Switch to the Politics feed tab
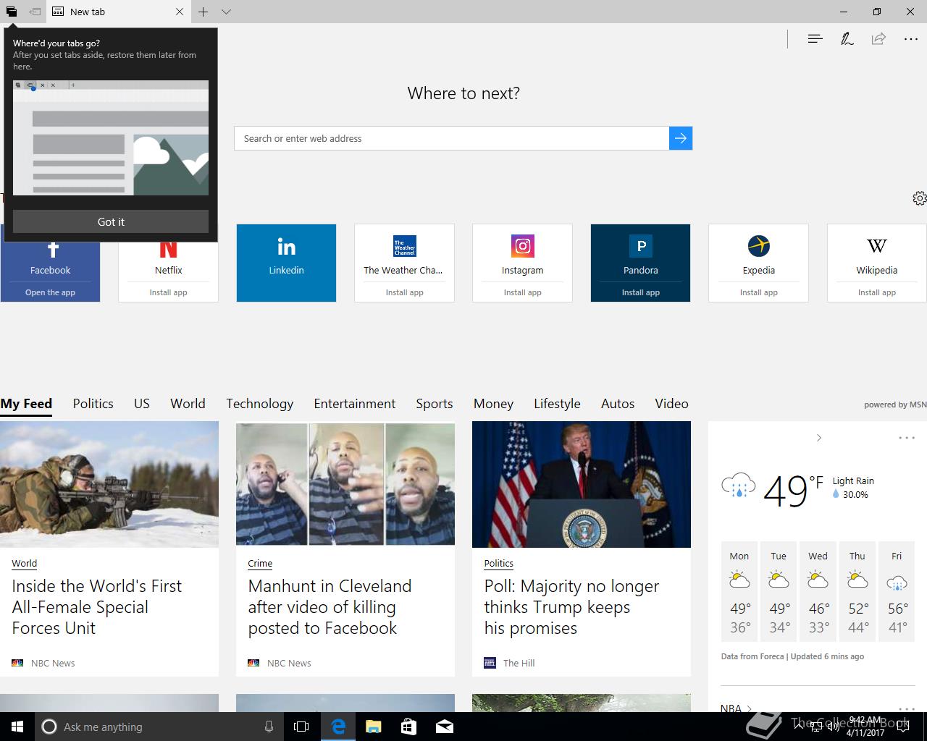This screenshot has height=741, width=927. click(93, 404)
